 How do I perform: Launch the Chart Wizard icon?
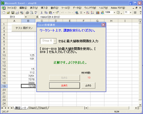pyautogui.click(x=98, y=12)
